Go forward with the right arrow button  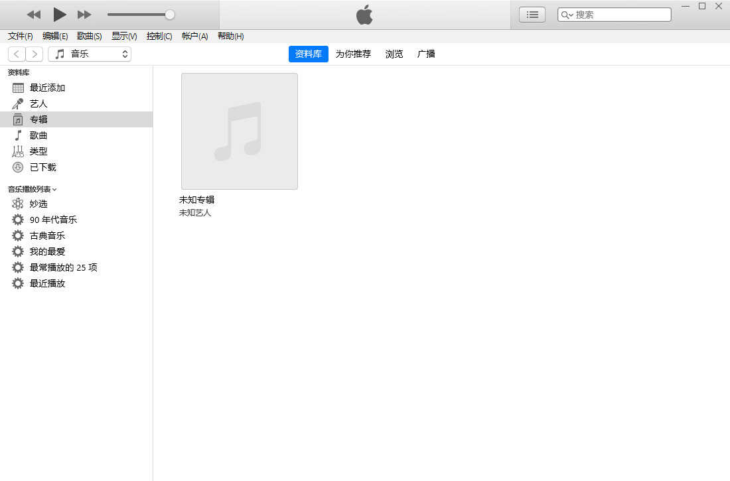click(35, 54)
